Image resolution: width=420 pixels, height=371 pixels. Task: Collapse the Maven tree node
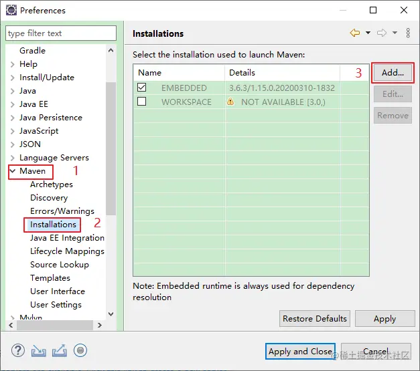coord(13,171)
